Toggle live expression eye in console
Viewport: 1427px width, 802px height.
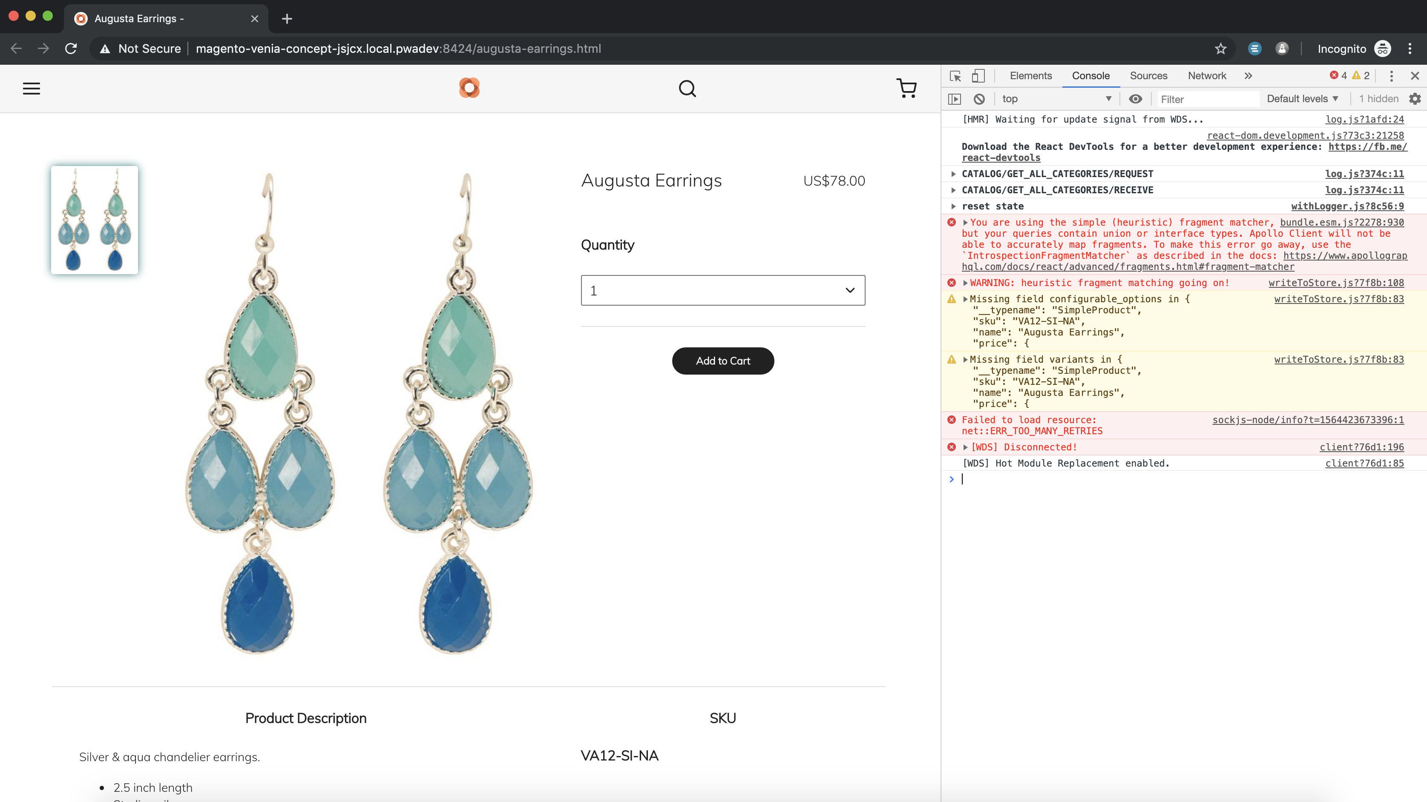(x=1136, y=98)
